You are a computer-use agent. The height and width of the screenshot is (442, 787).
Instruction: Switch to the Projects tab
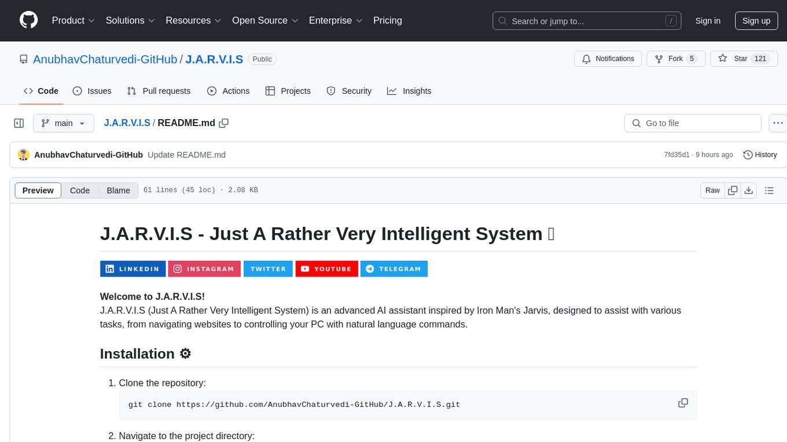click(x=288, y=91)
